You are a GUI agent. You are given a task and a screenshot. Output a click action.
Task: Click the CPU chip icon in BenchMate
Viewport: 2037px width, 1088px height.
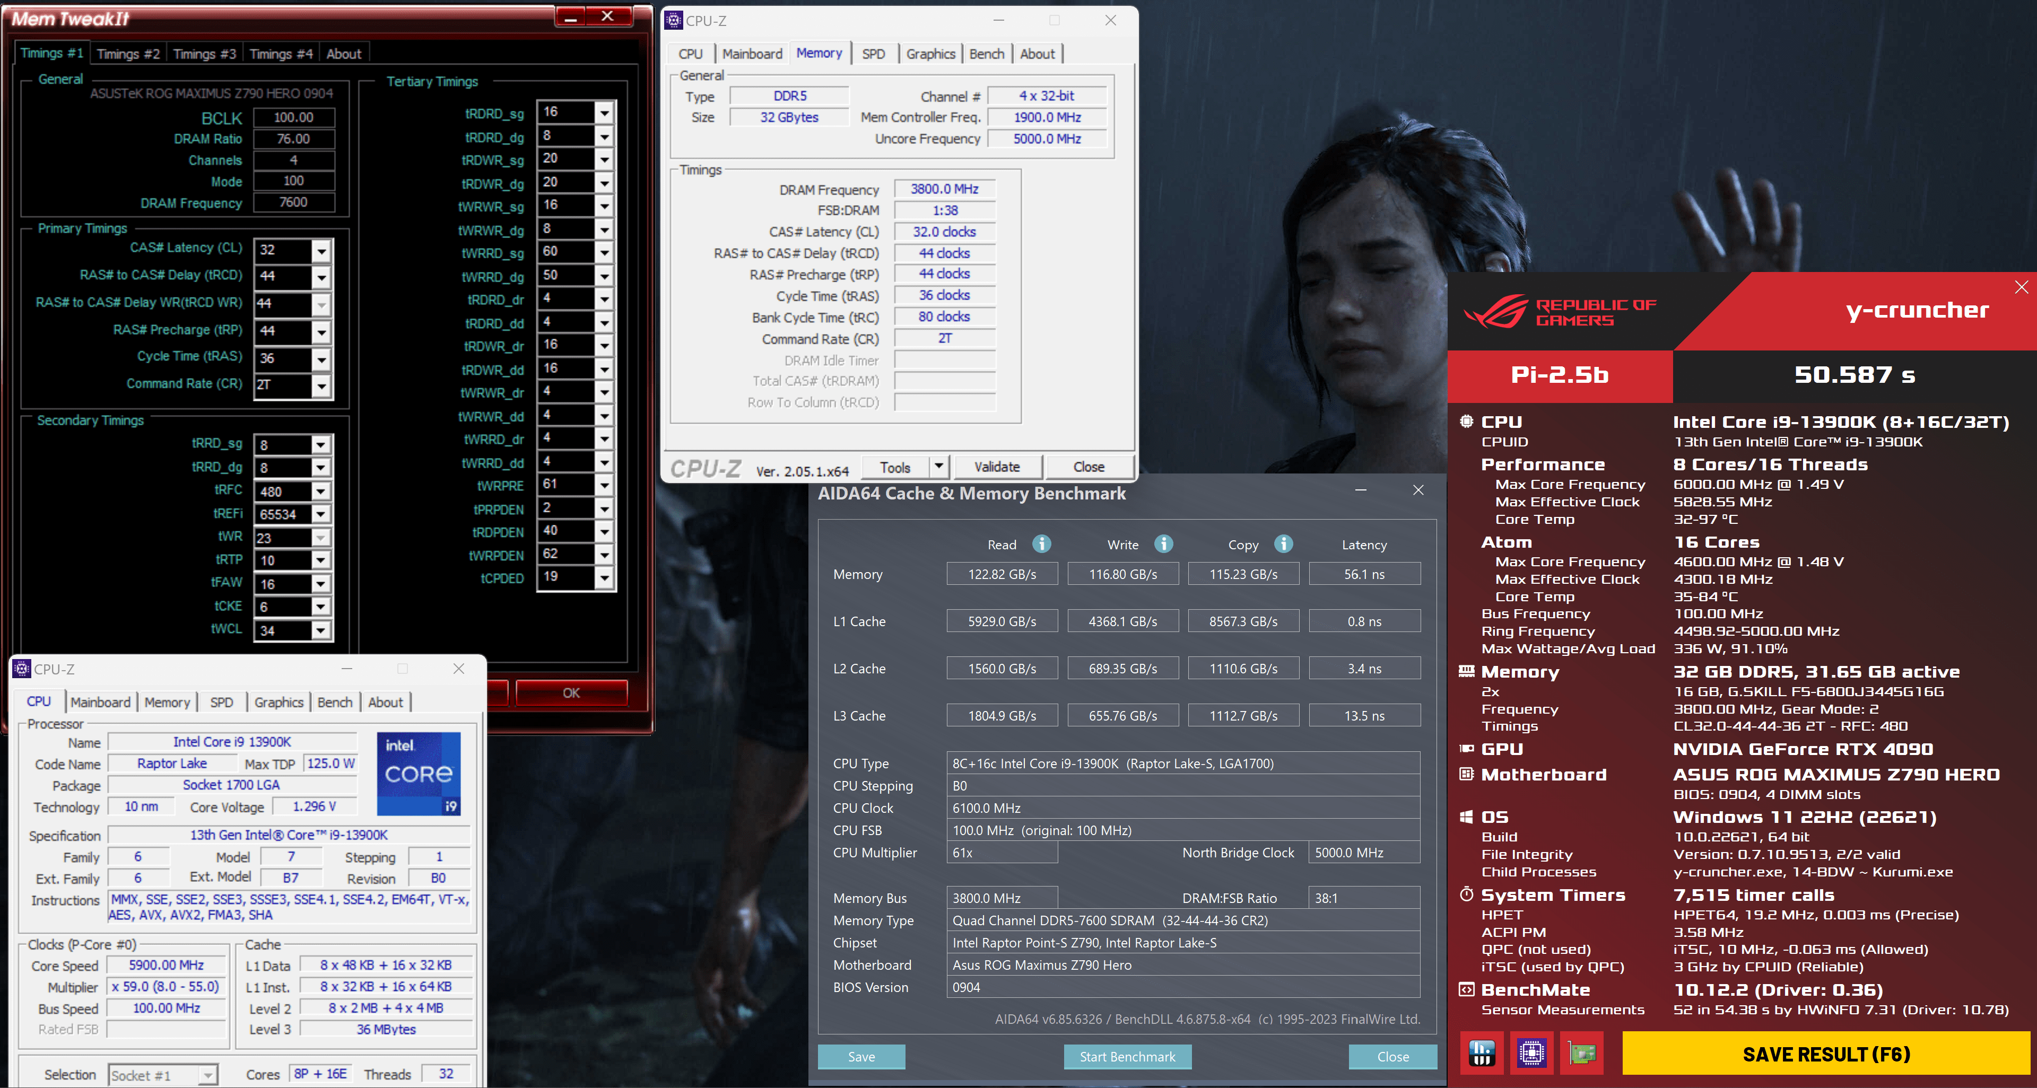(x=1467, y=421)
